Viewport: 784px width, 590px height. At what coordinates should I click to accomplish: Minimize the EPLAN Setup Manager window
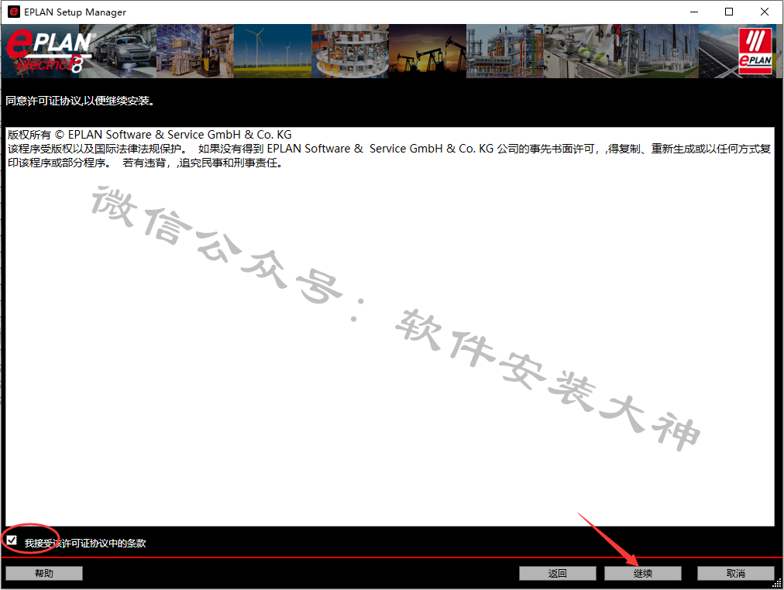click(694, 12)
